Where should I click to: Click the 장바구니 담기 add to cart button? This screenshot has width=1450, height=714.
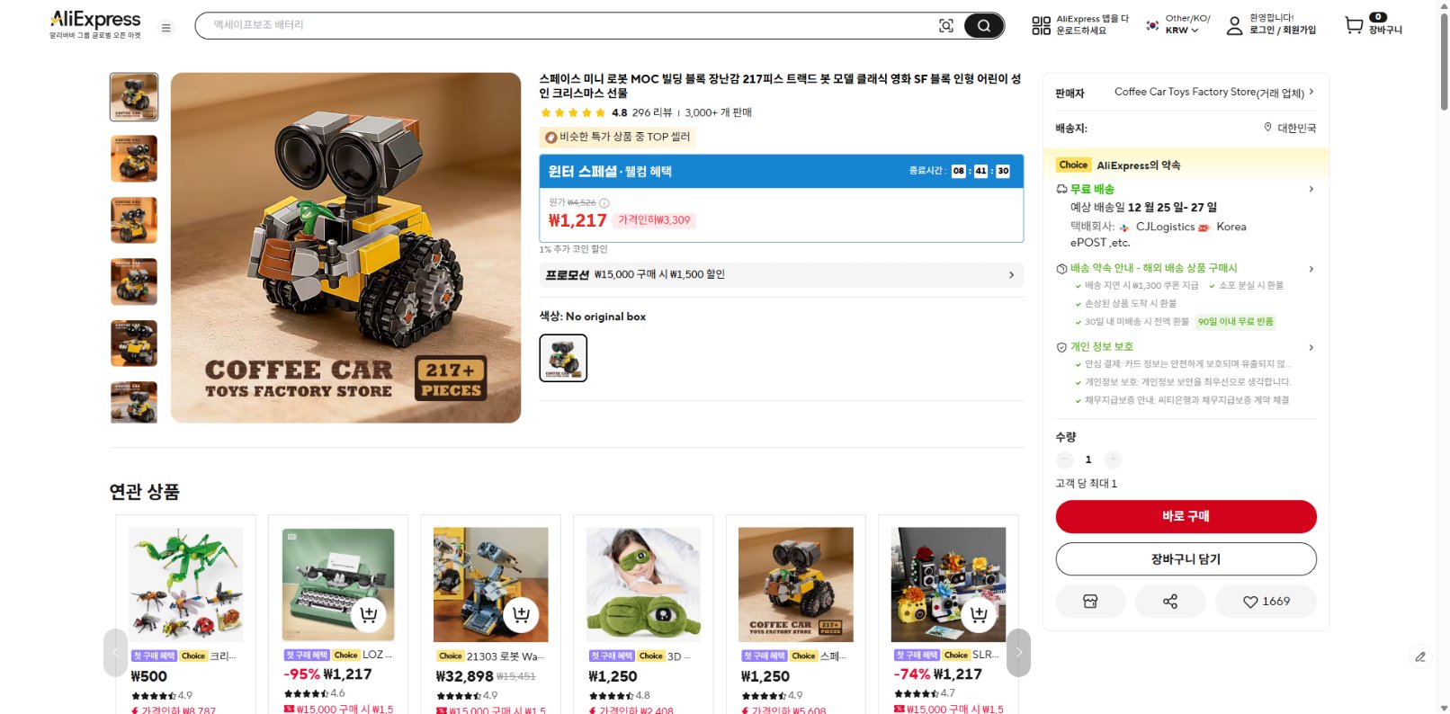pos(1186,559)
